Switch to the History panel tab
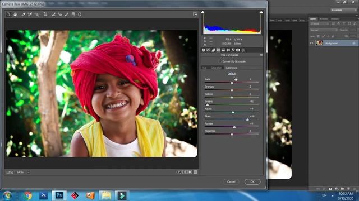The image size is (359, 201). 335,18
